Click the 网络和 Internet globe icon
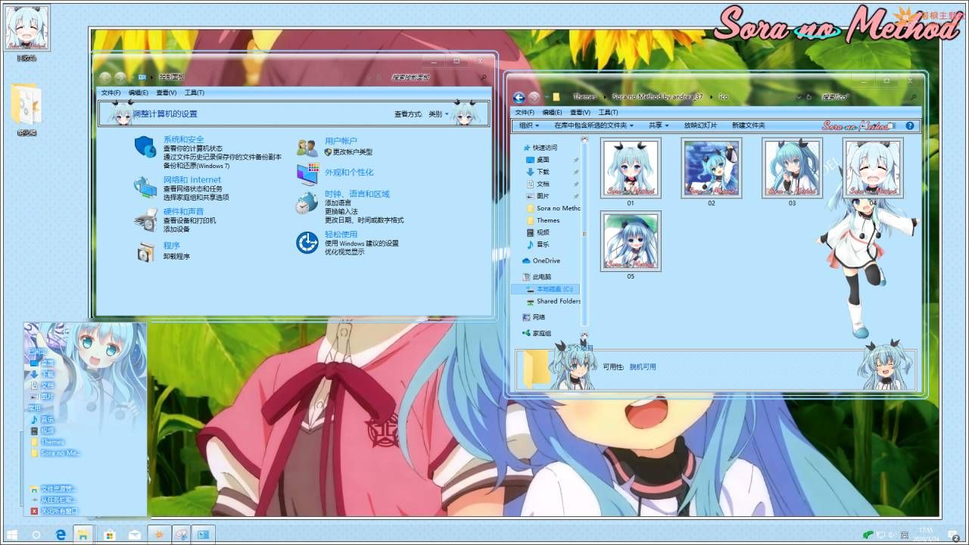Viewport: 969px width, 545px height. [145, 187]
